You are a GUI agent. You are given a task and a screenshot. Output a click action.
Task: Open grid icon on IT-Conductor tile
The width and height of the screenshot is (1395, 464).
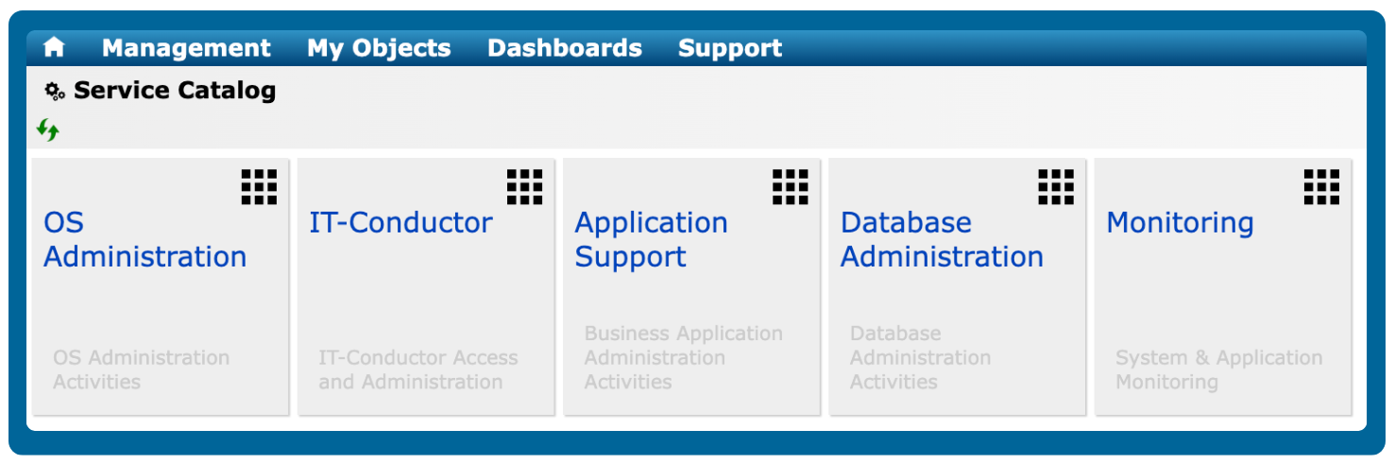click(x=524, y=187)
